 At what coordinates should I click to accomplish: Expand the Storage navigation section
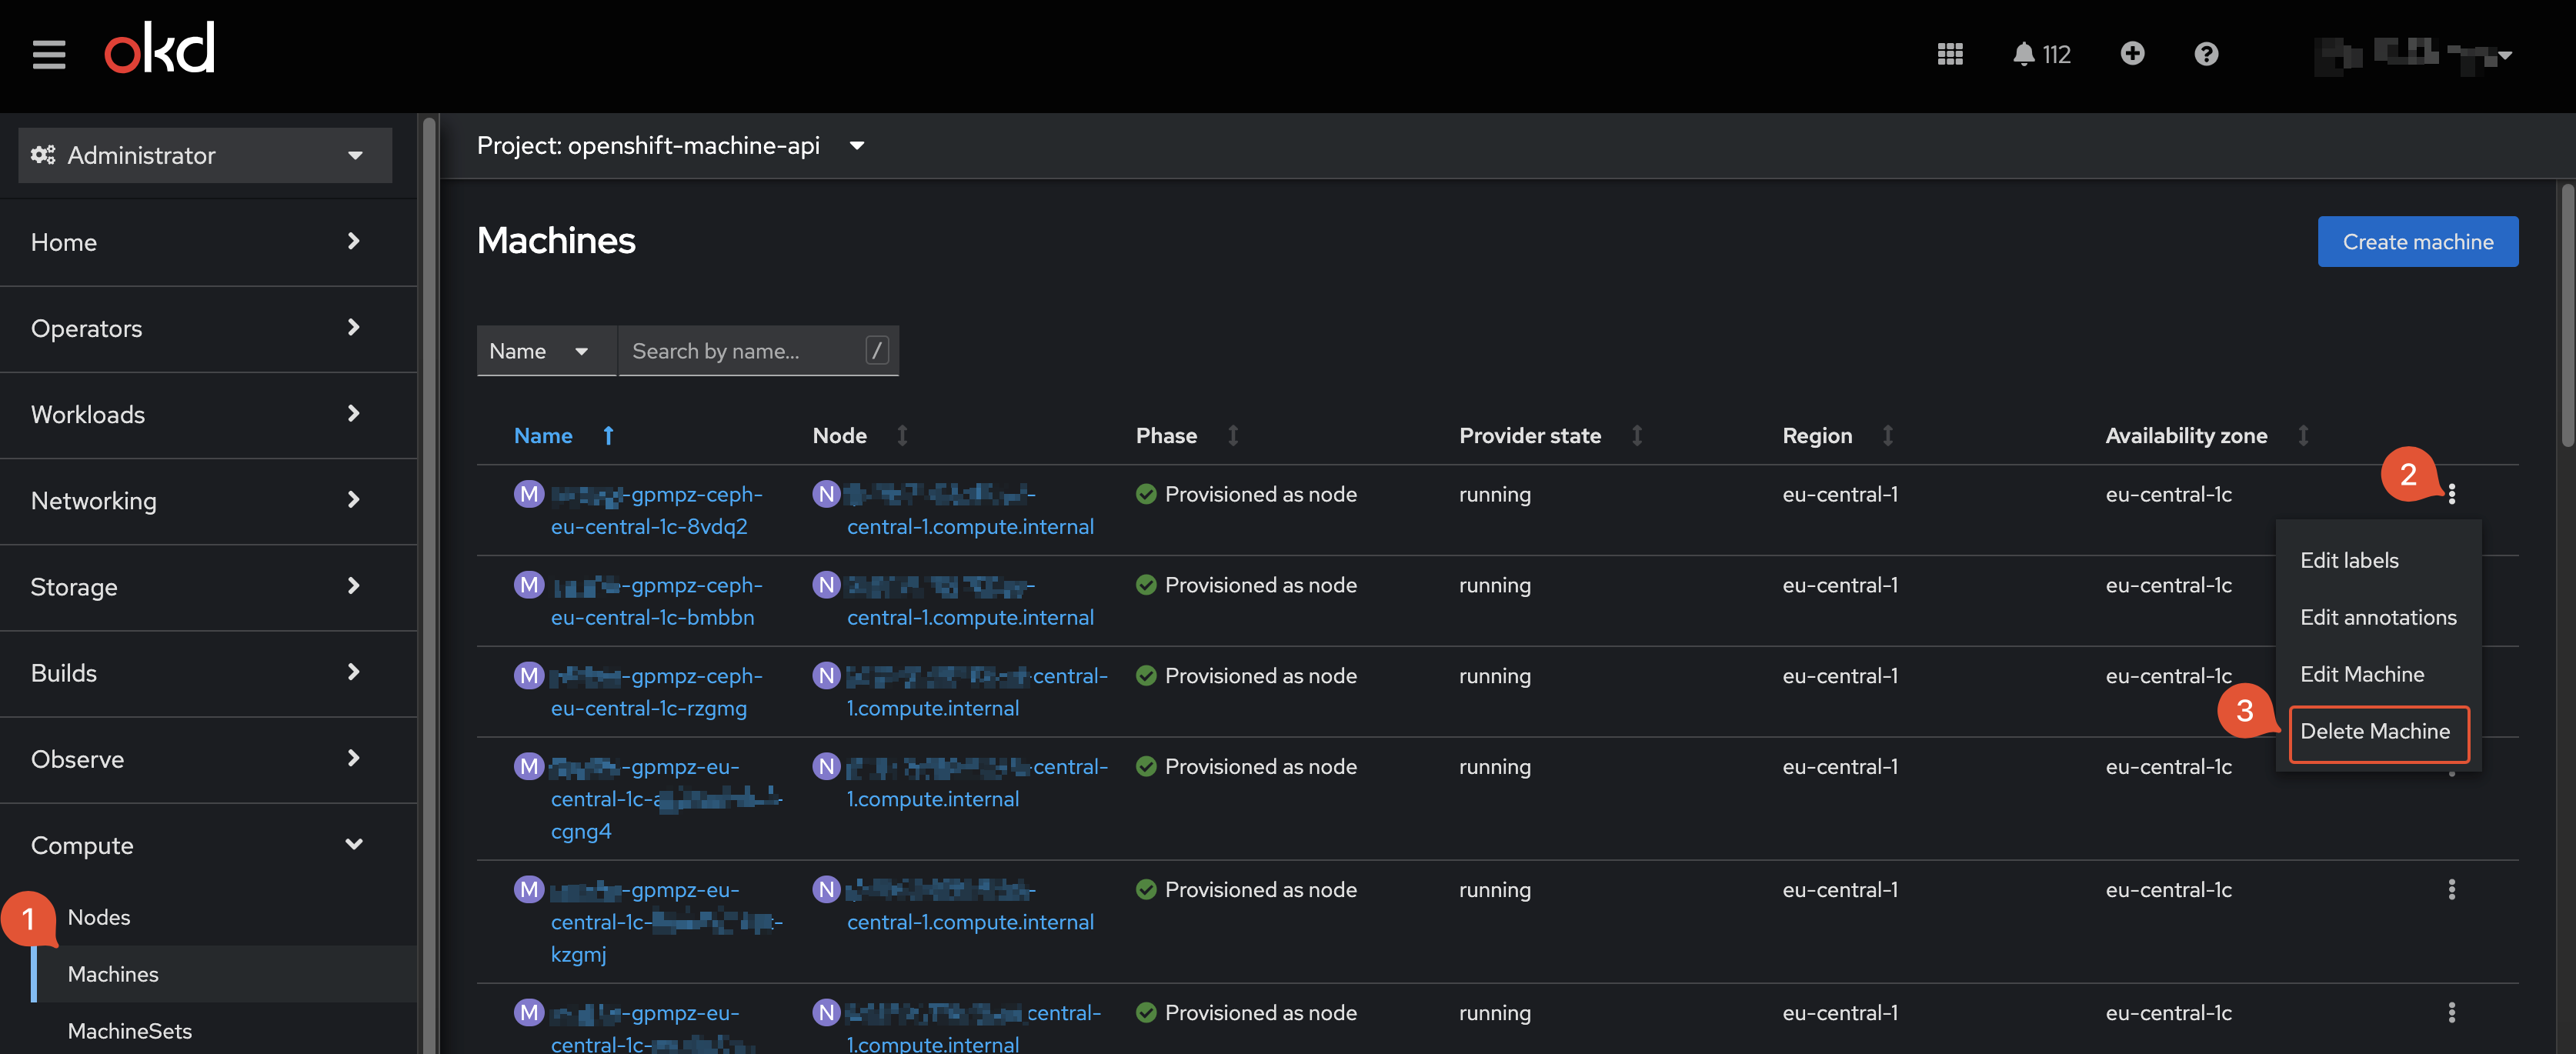click(x=208, y=586)
